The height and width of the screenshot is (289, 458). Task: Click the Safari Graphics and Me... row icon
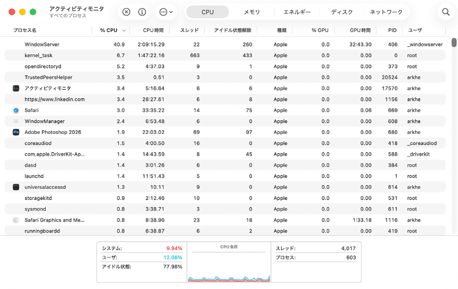coord(16,220)
